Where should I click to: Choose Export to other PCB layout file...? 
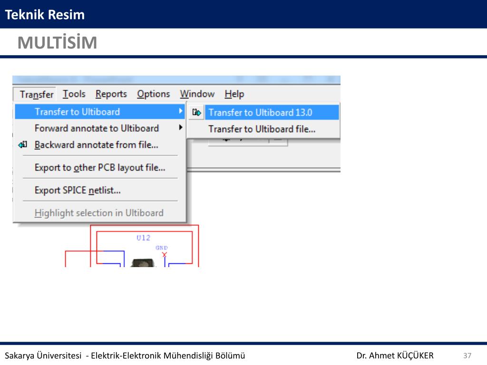point(100,168)
